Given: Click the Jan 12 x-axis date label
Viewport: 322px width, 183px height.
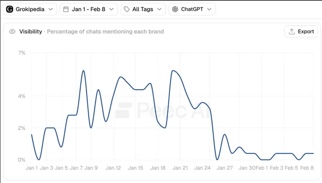Looking at the screenshot, I should (x=113, y=168).
